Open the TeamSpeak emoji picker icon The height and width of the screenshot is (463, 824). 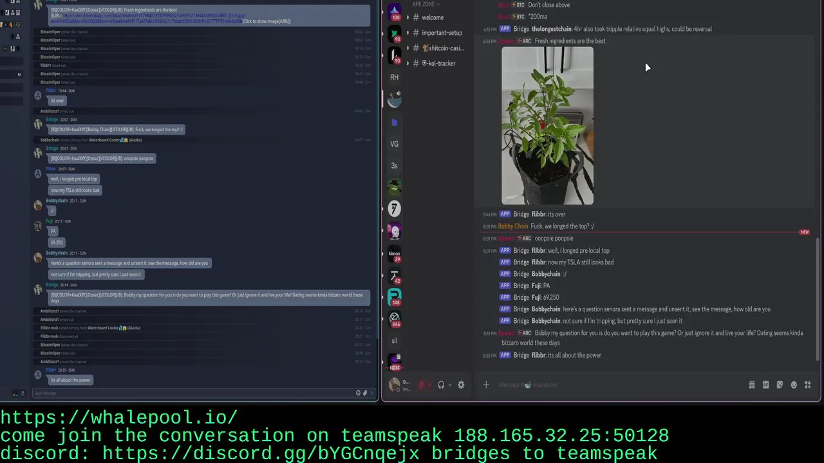[358, 393]
